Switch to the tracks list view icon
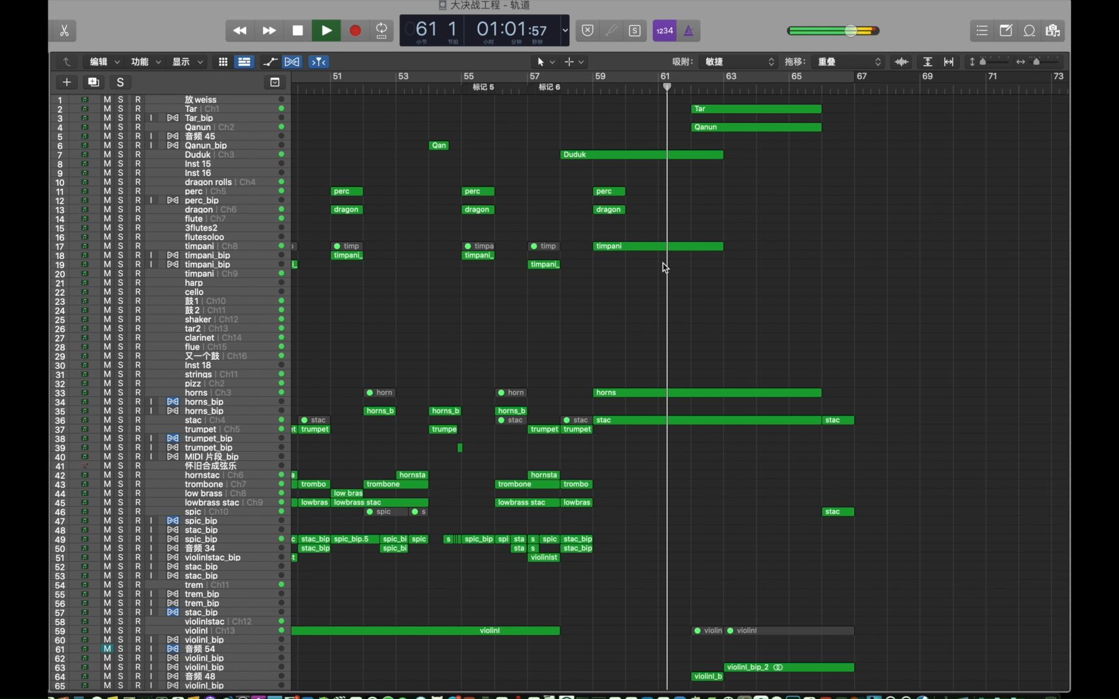The height and width of the screenshot is (699, 1119). pos(244,61)
